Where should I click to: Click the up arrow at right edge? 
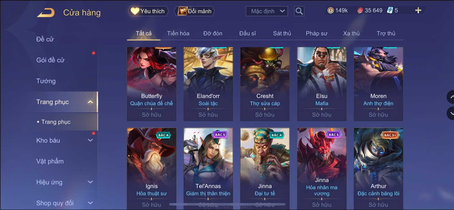(451, 97)
